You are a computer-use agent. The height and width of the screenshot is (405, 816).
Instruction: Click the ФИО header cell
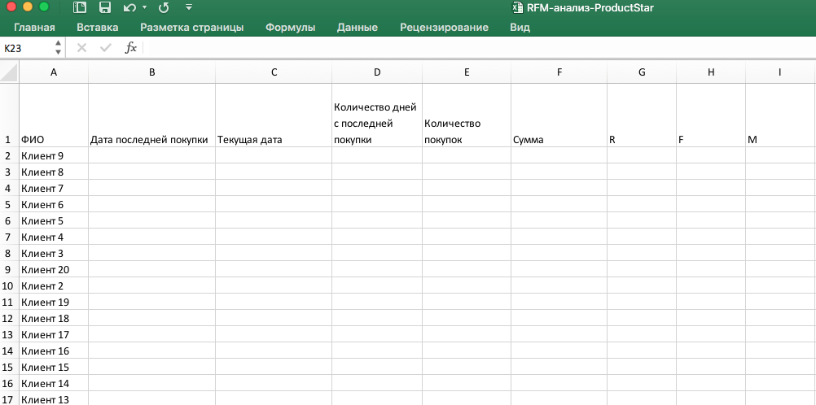[x=54, y=115]
